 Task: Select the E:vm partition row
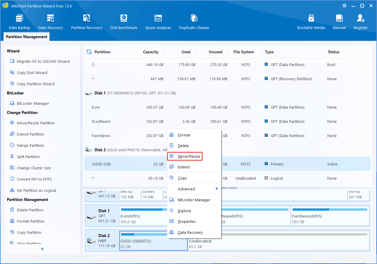coord(227,107)
